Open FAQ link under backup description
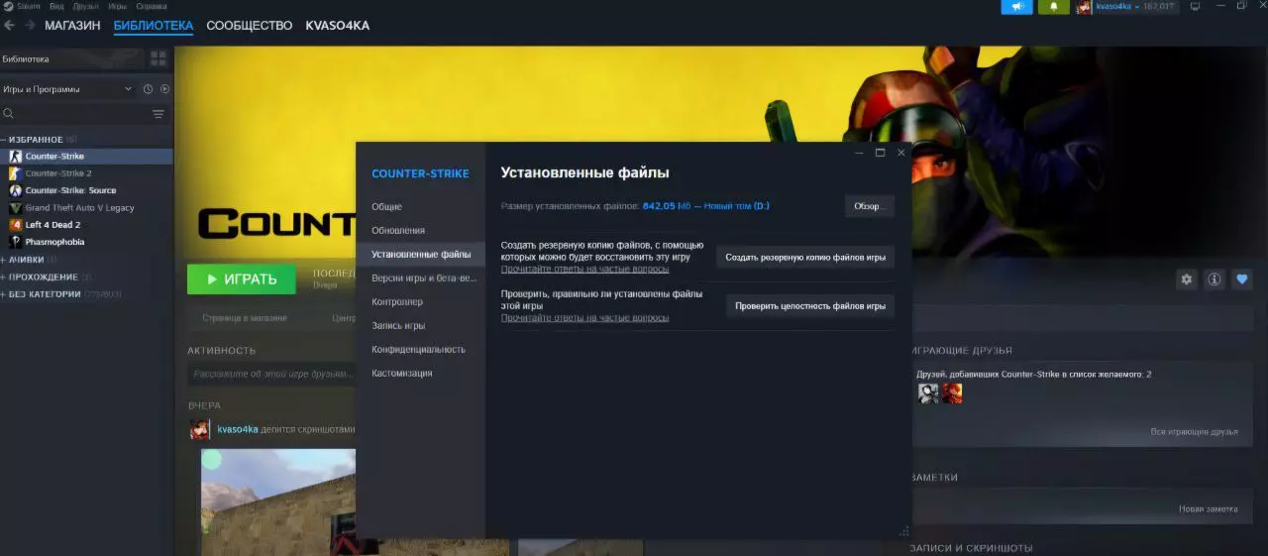The width and height of the screenshot is (1268, 556). (584, 269)
